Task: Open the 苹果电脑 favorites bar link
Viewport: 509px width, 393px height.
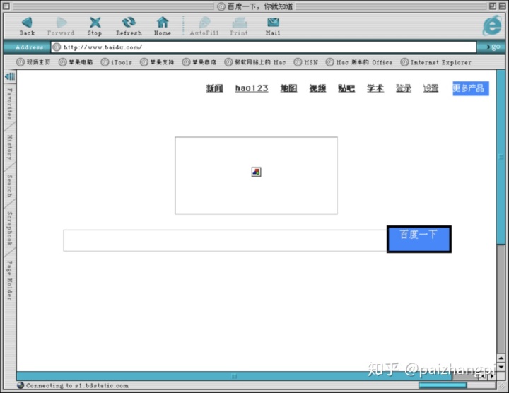Action: point(76,62)
